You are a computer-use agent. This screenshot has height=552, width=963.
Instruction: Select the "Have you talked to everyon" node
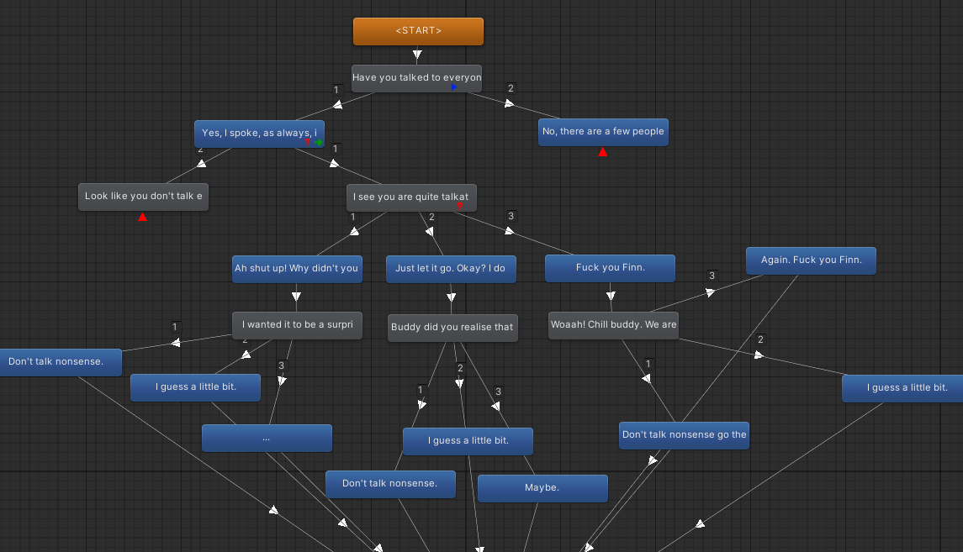(404, 77)
